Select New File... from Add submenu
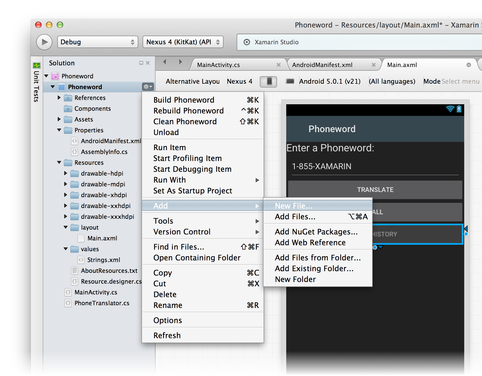This screenshot has width=482, height=376. [294, 206]
